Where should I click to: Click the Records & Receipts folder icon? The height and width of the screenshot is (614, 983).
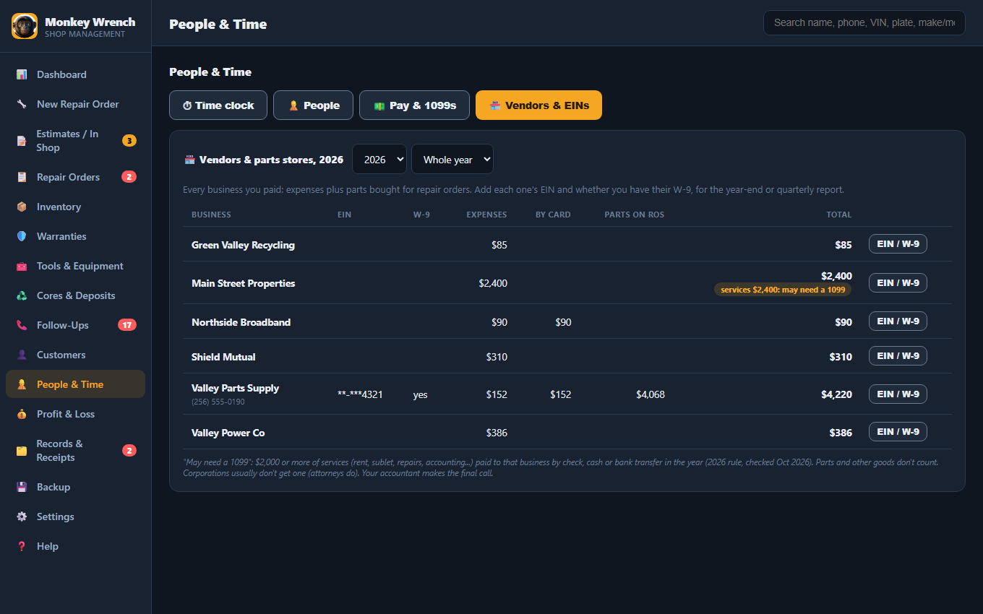click(22, 451)
